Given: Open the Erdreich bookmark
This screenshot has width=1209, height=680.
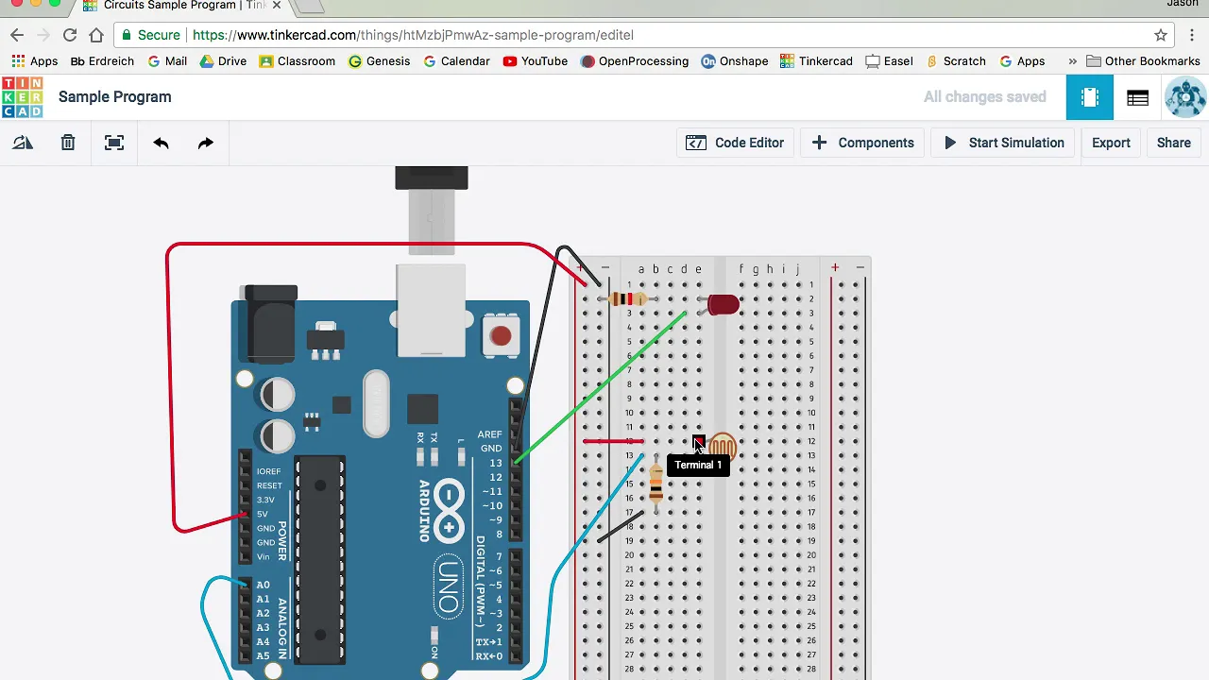Looking at the screenshot, I should tap(102, 61).
